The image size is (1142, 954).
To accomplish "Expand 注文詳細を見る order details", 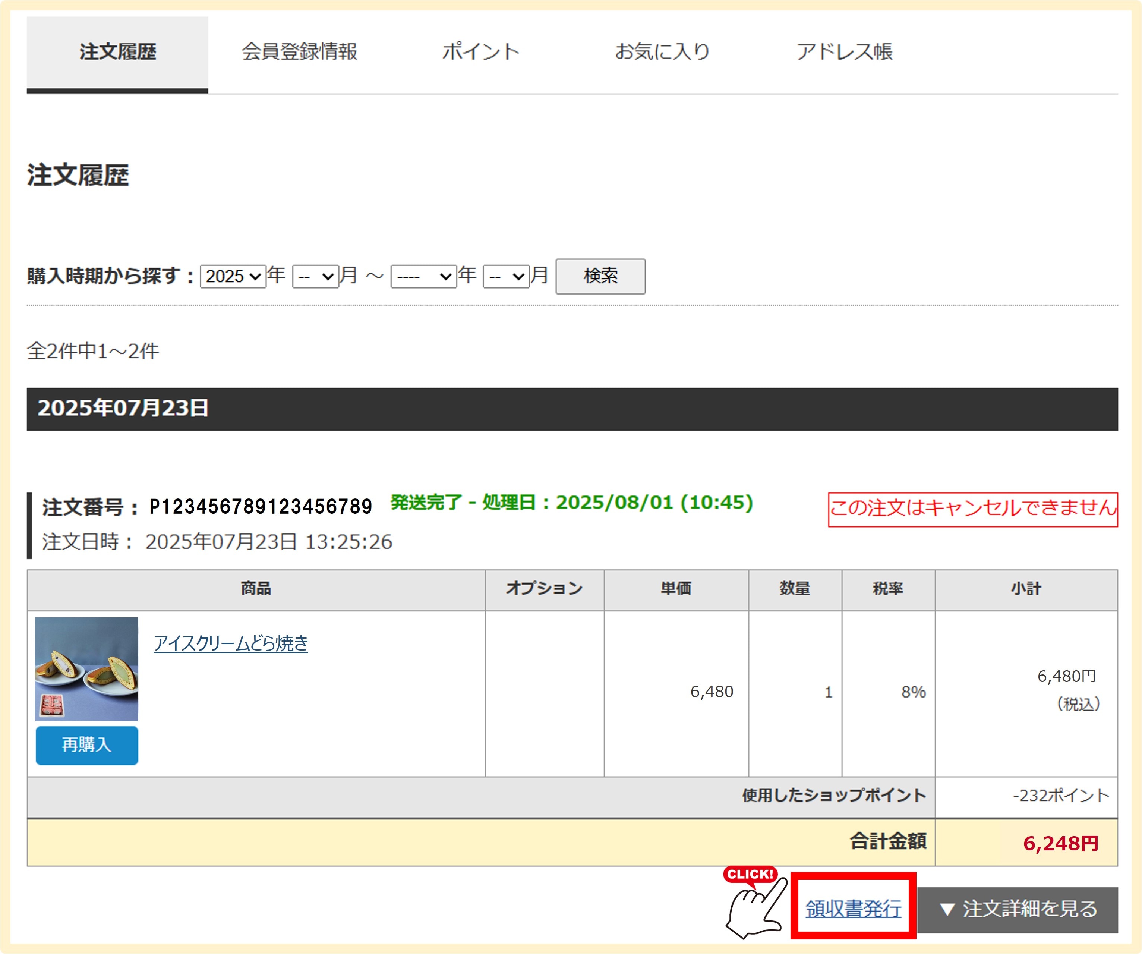I will (x=1018, y=909).
